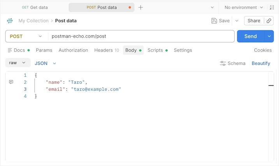This screenshot has width=279, height=166.
Task: Click the Schema button label
Action: 237,63
